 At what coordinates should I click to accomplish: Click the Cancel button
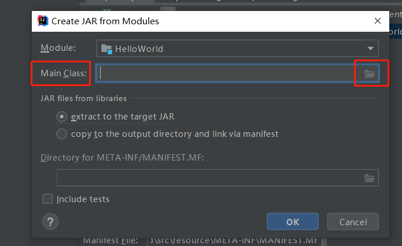click(353, 222)
